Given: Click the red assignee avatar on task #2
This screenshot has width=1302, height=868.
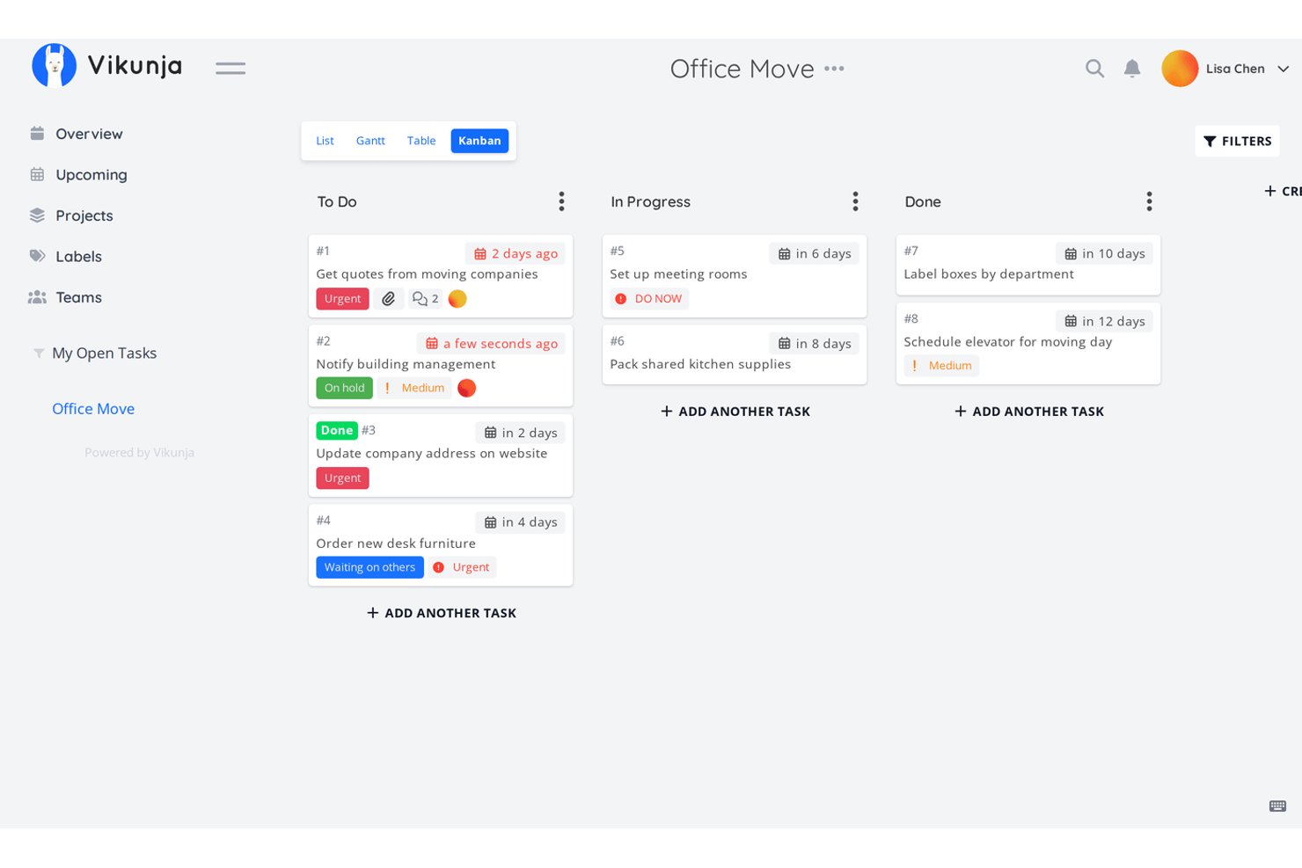Looking at the screenshot, I should pyautogui.click(x=467, y=388).
